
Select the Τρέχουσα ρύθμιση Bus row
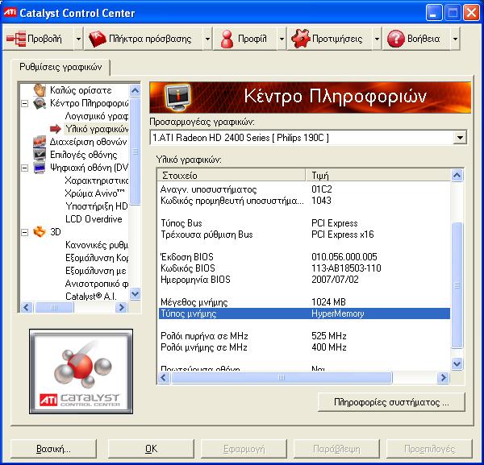(x=304, y=235)
